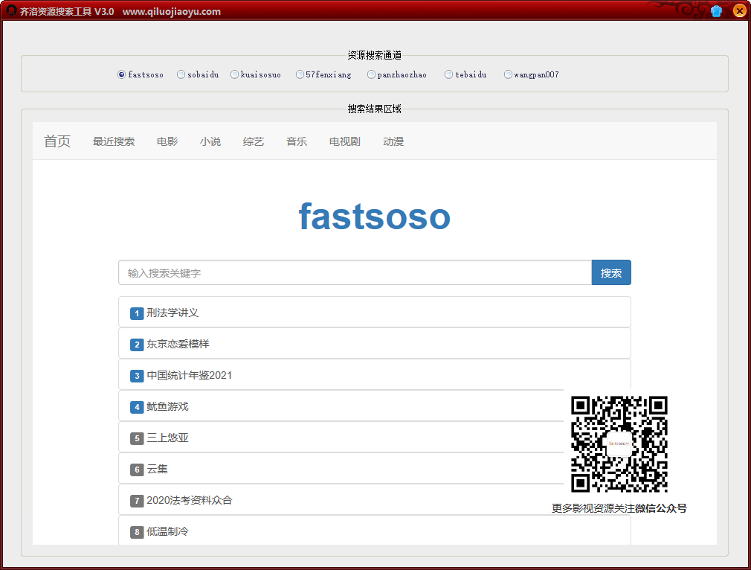Image resolution: width=751 pixels, height=570 pixels.
Task: Go to 首页 home tab
Action: tap(57, 141)
